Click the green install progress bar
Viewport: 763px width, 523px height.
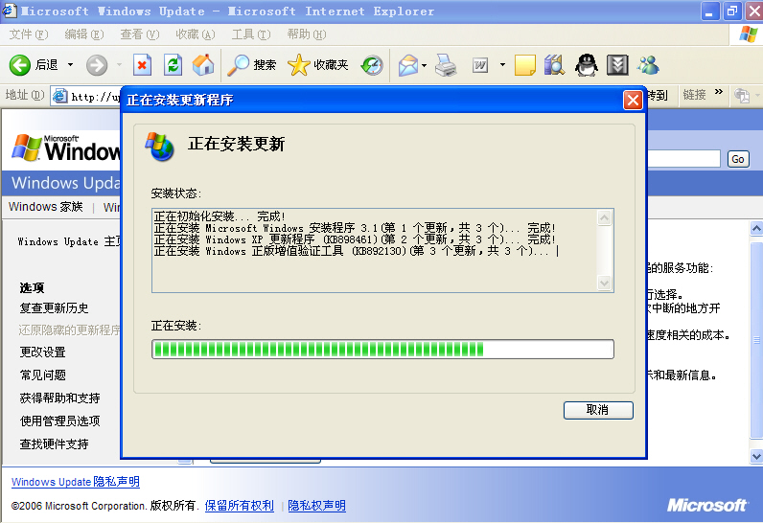382,349
